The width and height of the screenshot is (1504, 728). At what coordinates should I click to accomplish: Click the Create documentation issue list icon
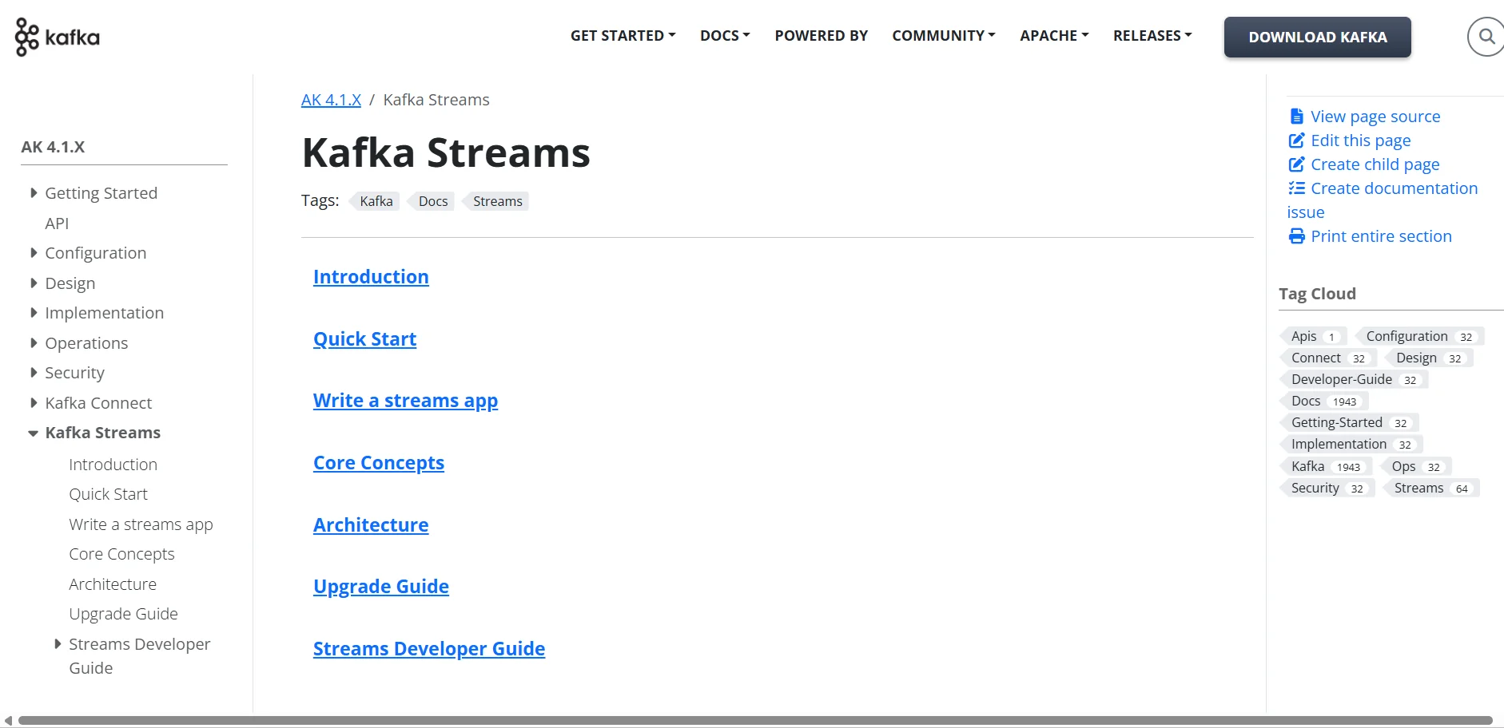pos(1296,188)
